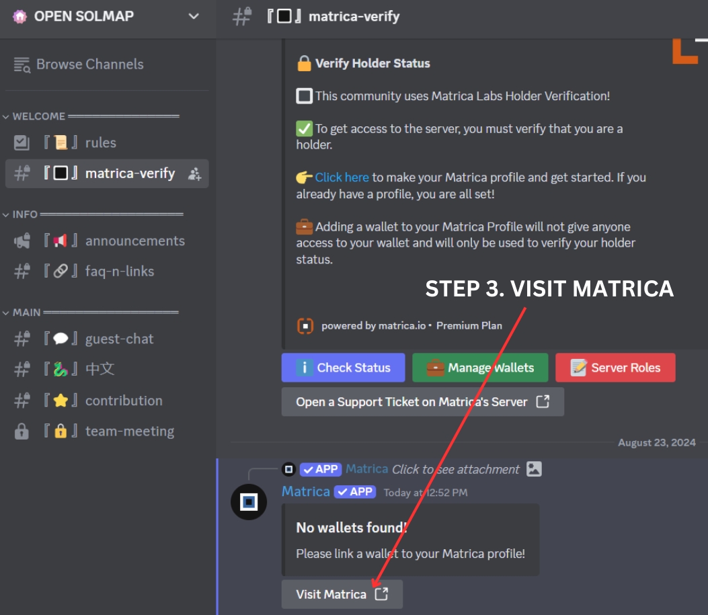
Task: Open a Support Ticket on Matrica's Server
Action: pos(422,402)
